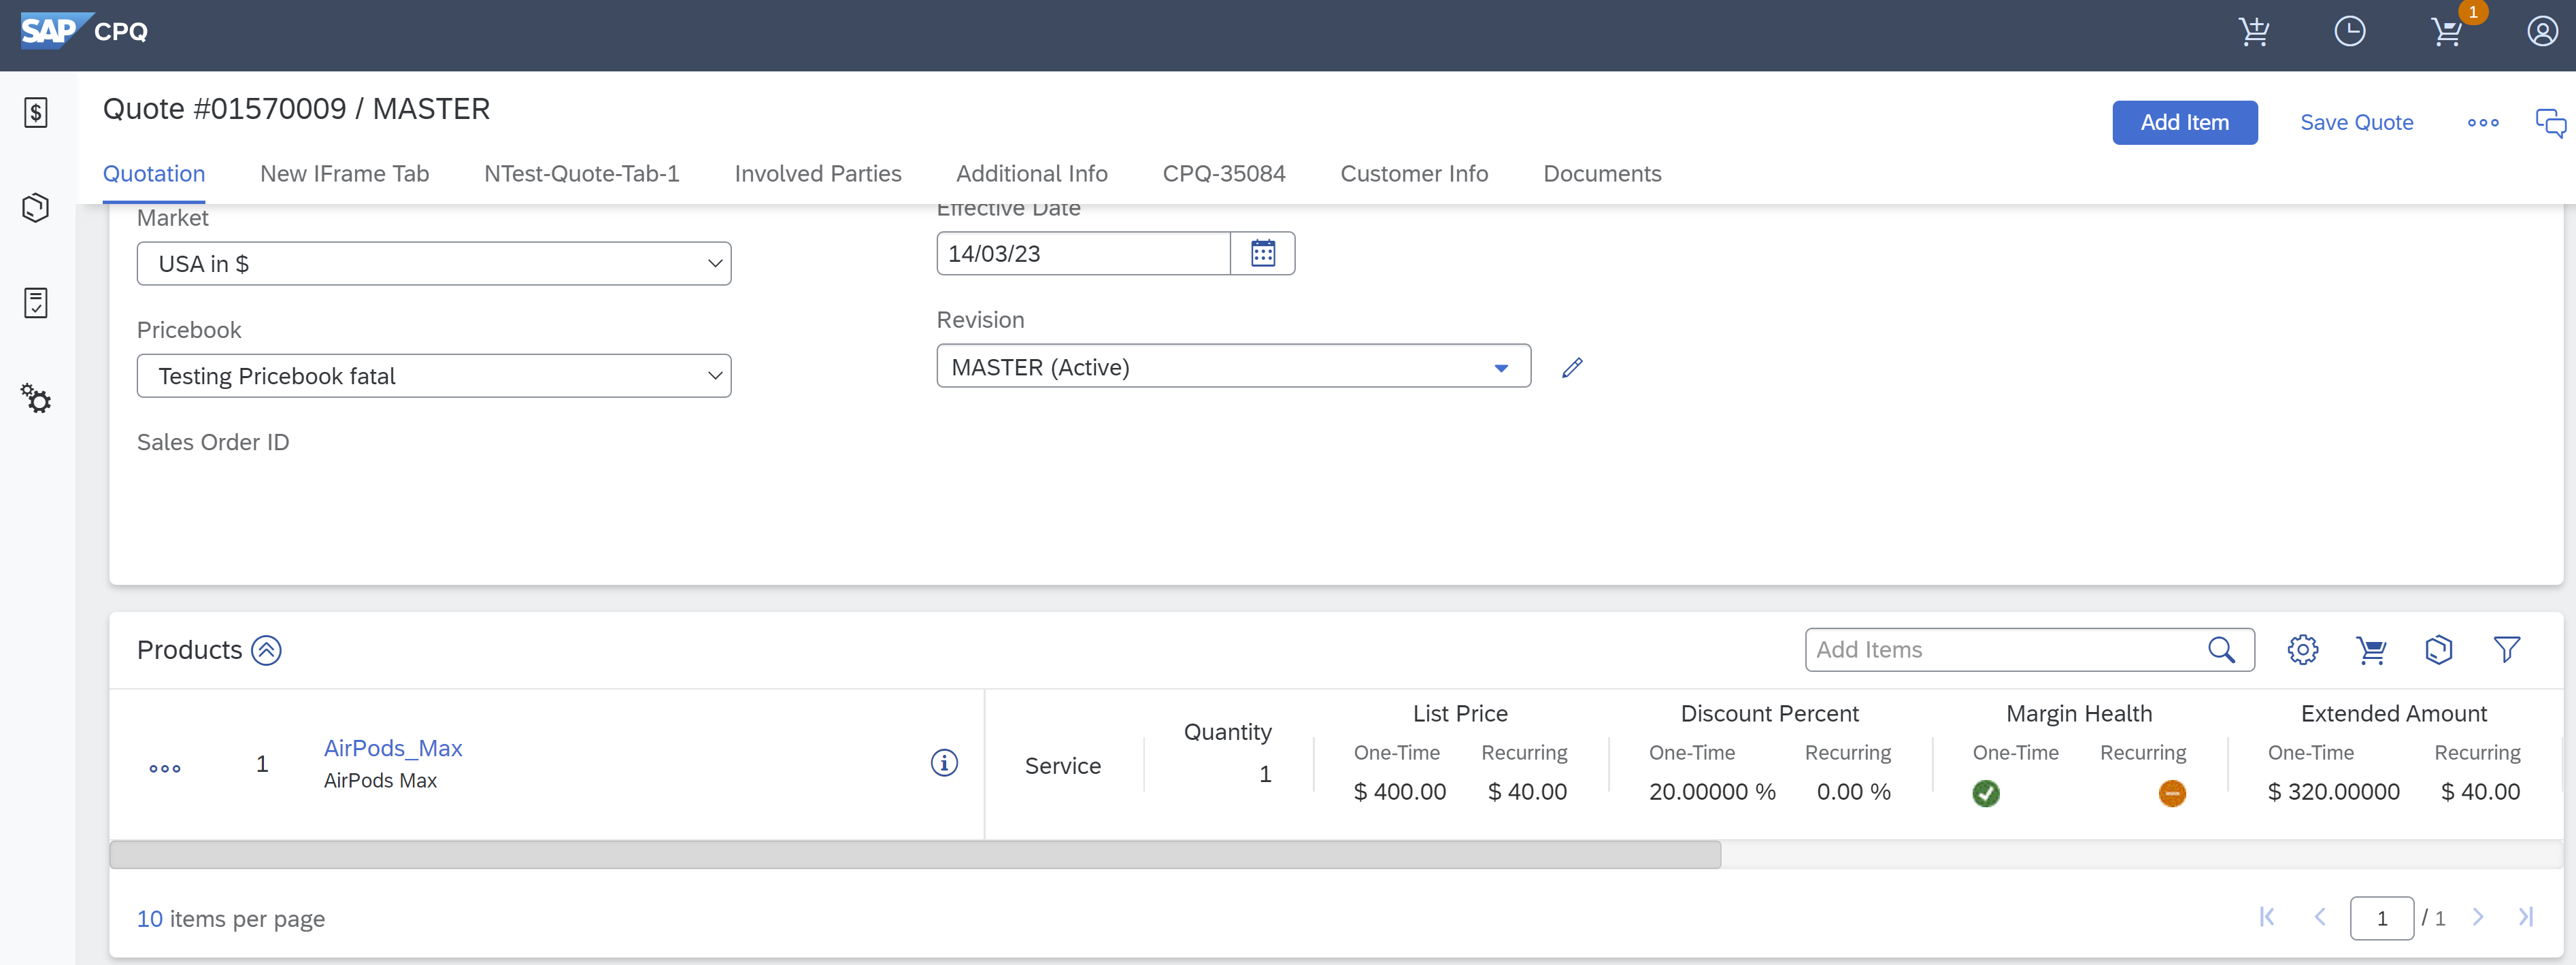Open more quote actions ellipsis
The width and height of the screenshot is (2576, 965).
(x=2483, y=123)
